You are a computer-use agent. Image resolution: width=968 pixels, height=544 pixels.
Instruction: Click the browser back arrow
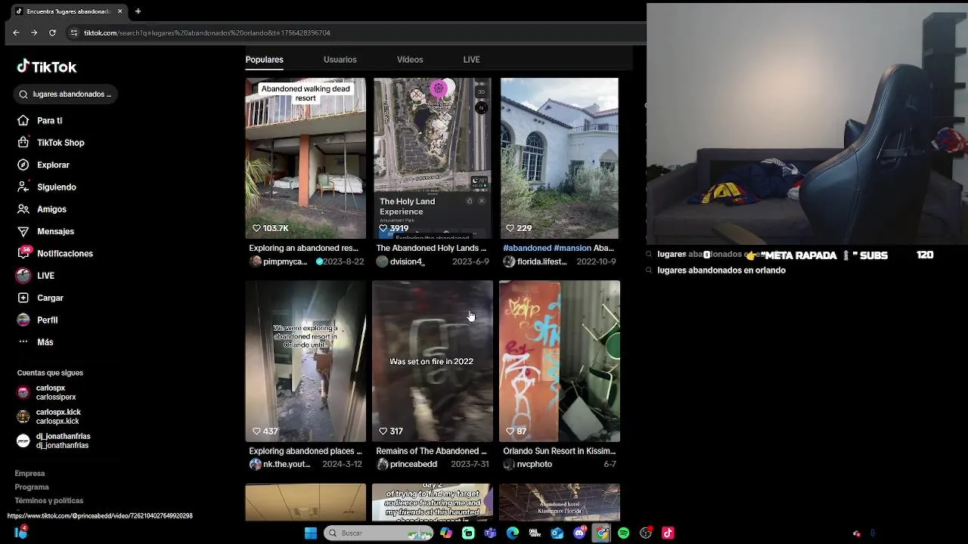(16, 32)
